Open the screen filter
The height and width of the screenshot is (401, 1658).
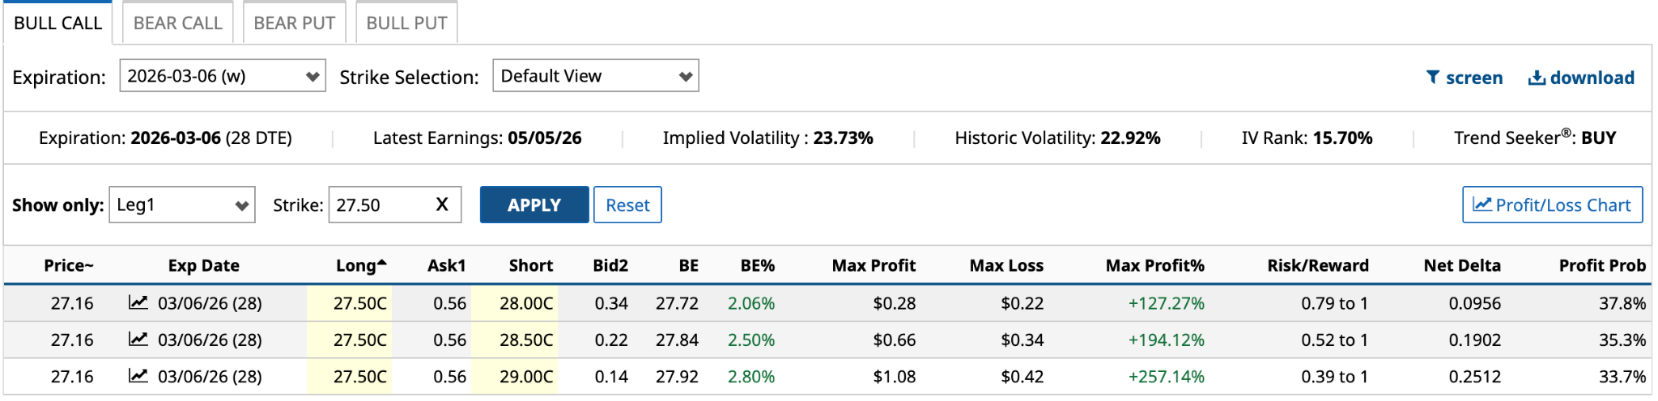point(1464,78)
